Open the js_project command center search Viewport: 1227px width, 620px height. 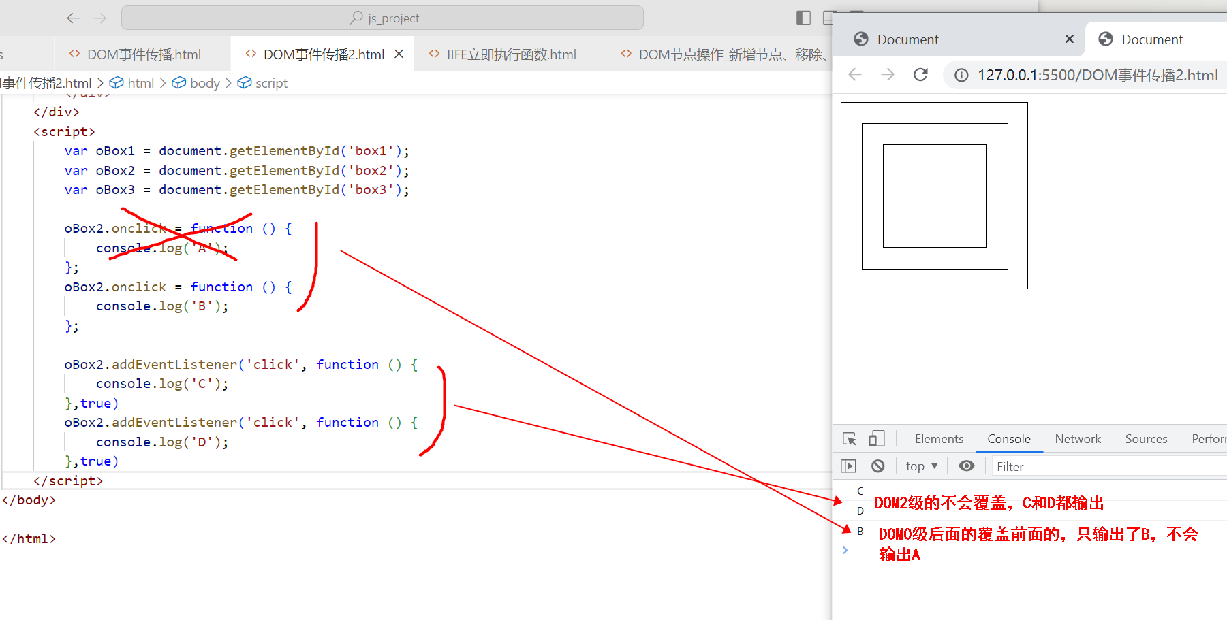[x=382, y=18]
